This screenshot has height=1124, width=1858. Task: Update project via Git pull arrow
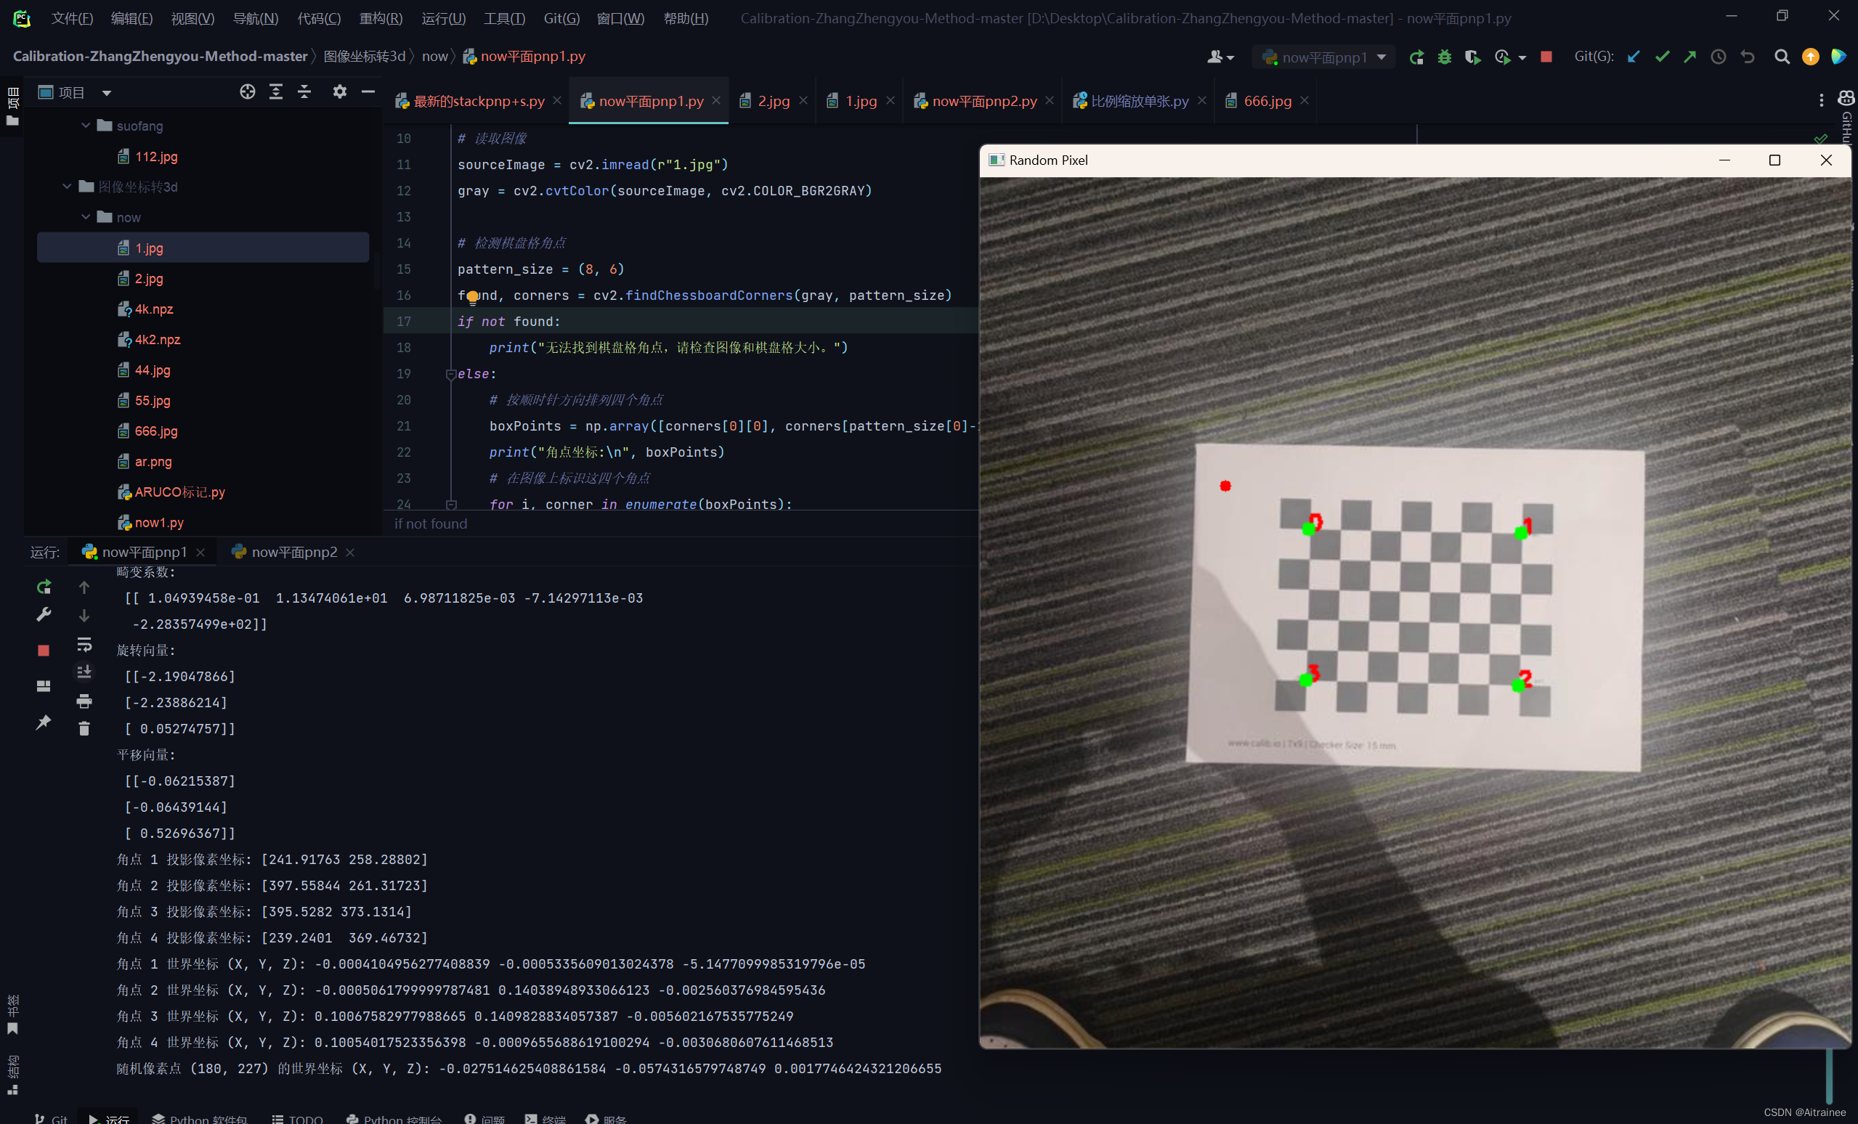click(1634, 57)
